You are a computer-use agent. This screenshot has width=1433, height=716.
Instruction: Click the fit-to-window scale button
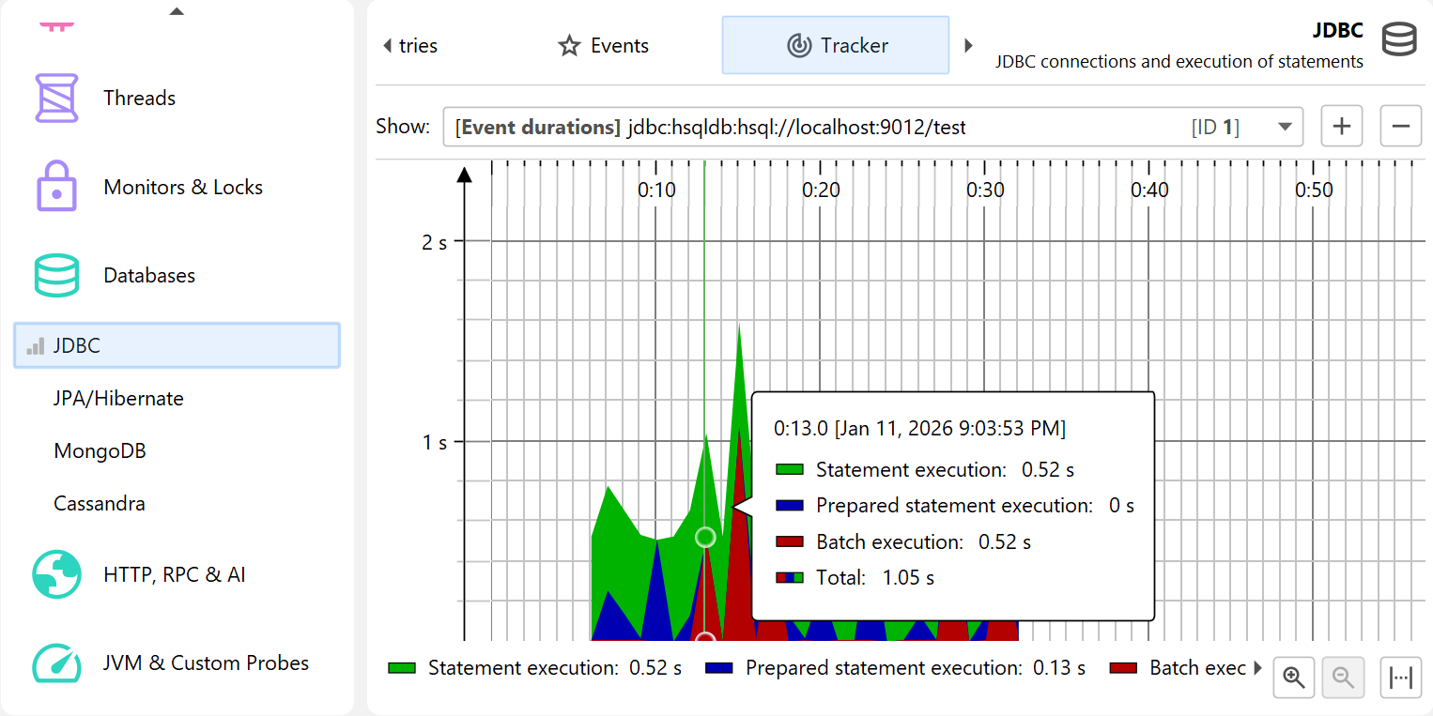pyautogui.click(x=1400, y=677)
